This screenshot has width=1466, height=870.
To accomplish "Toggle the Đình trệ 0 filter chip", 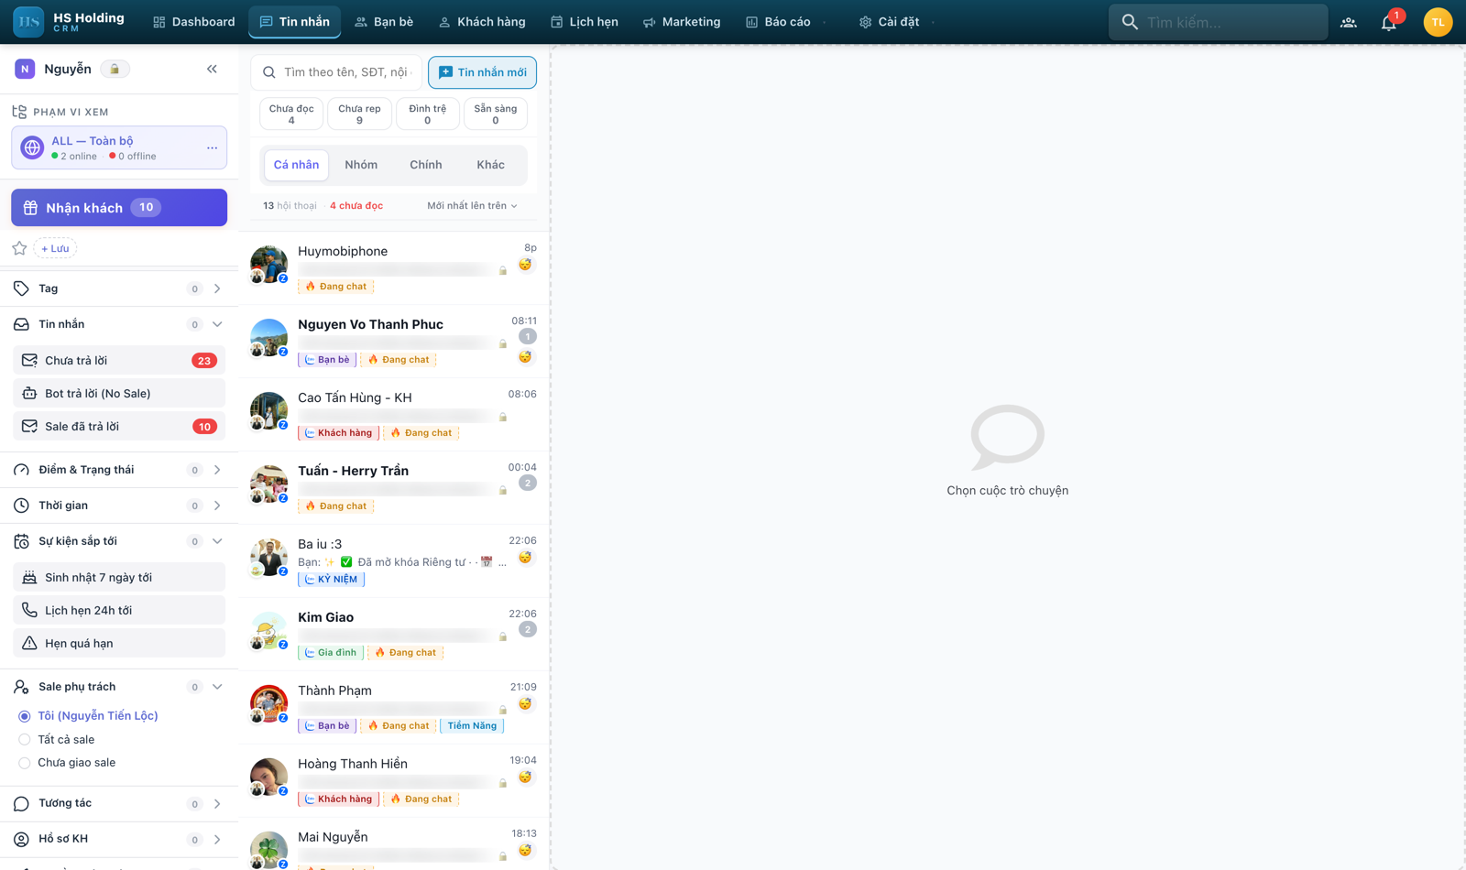I will (427, 114).
